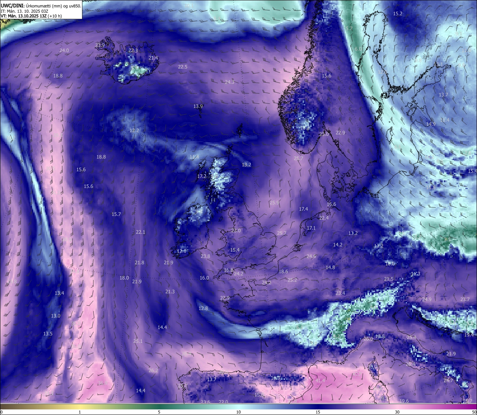The height and width of the screenshot is (415, 477).
Task: Click the 23.8 value in the Celtic Sea
Action: [205, 256]
